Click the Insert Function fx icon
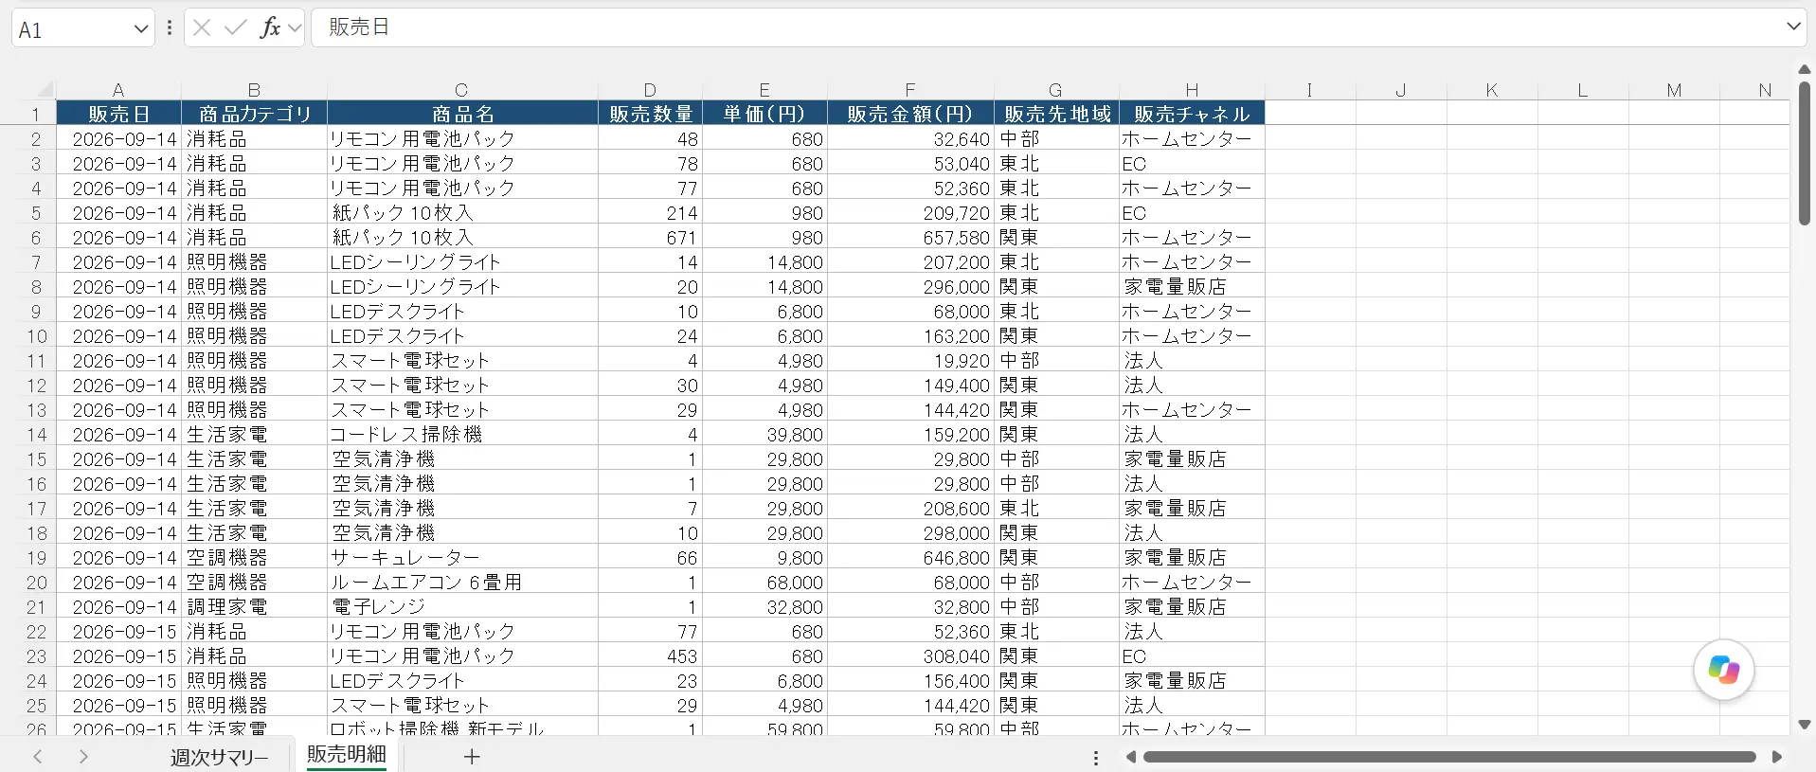This screenshot has height=772, width=1816. click(x=270, y=28)
